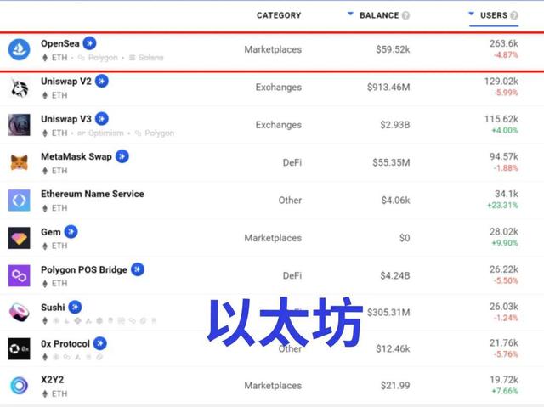The height and width of the screenshot is (407, 544).
Task: Select the Polygon chain under OpenSea
Action: (99, 58)
